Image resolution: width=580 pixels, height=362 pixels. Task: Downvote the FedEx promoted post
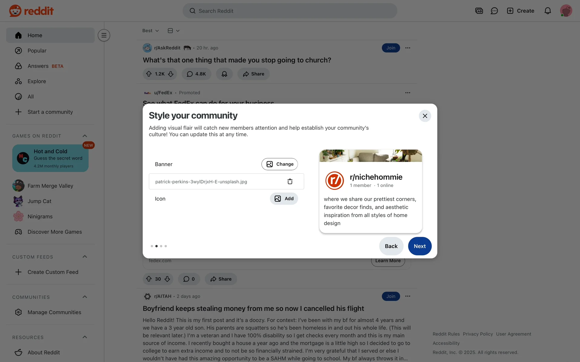pyautogui.click(x=167, y=279)
